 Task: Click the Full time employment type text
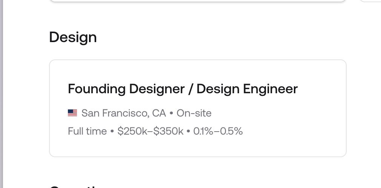[87, 131]
